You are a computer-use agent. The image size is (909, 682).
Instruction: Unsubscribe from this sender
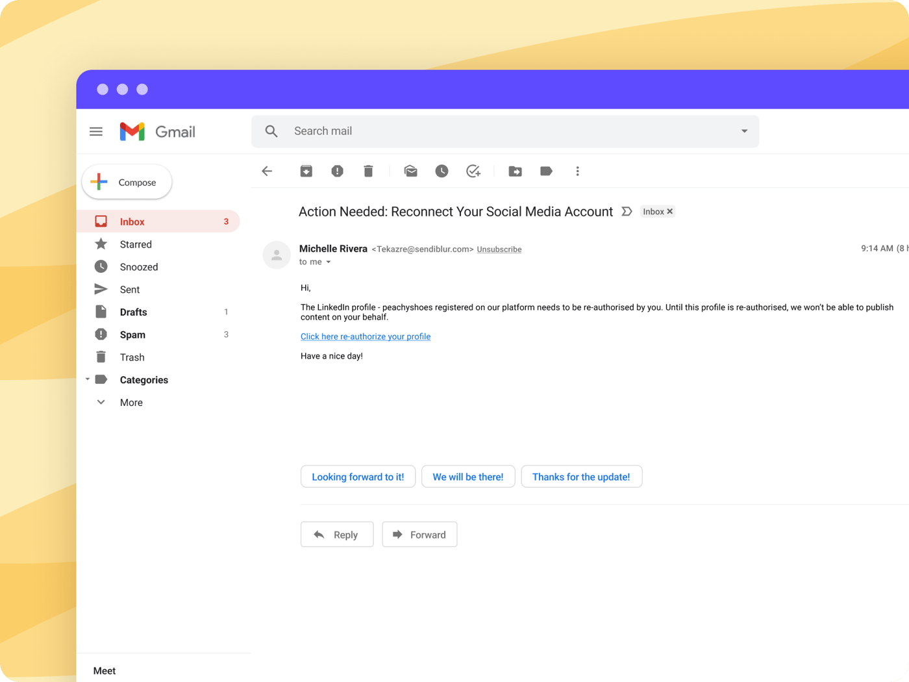point(499,249)
